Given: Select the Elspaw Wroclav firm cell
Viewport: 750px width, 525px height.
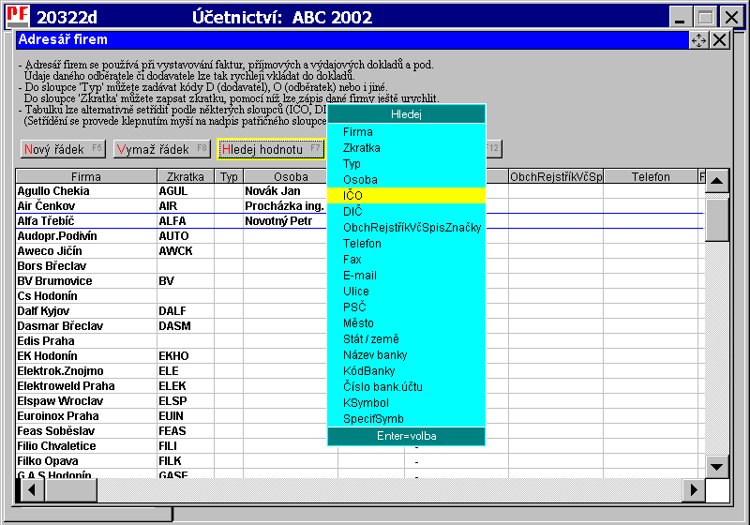Looking at the screenshot, I should point(86,400).
